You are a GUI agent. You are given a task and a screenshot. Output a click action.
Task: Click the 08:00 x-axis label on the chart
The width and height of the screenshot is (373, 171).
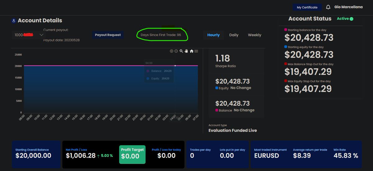(x=22, y=118)
